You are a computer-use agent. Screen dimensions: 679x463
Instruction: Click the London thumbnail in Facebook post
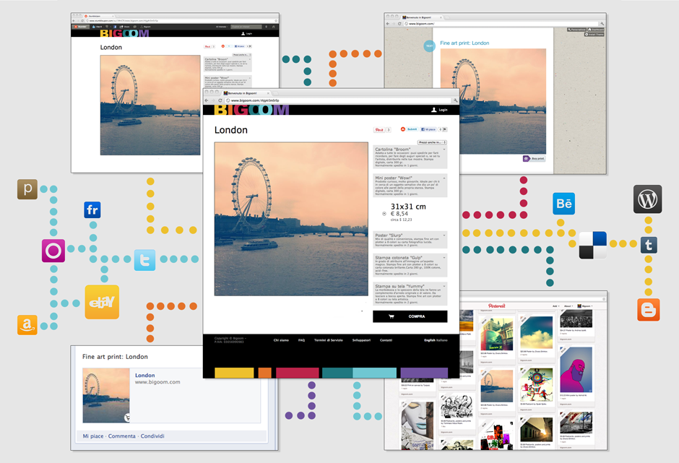[106, 395]
